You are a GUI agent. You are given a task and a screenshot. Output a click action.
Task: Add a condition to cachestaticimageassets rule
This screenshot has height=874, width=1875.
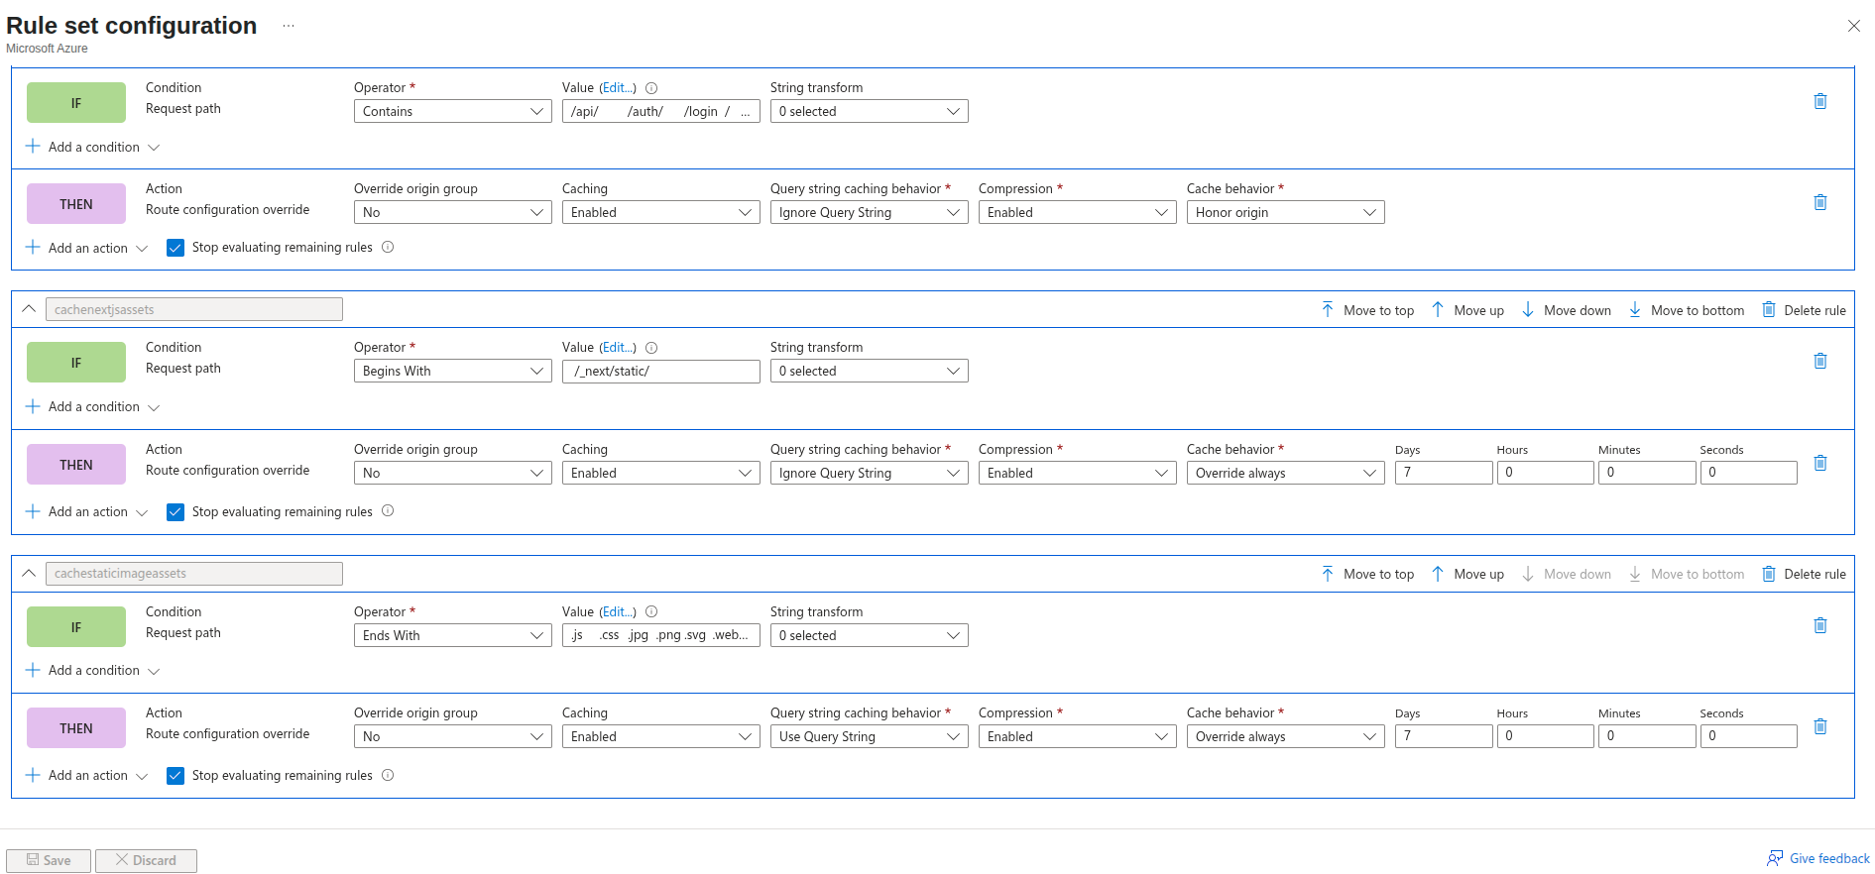92,670
